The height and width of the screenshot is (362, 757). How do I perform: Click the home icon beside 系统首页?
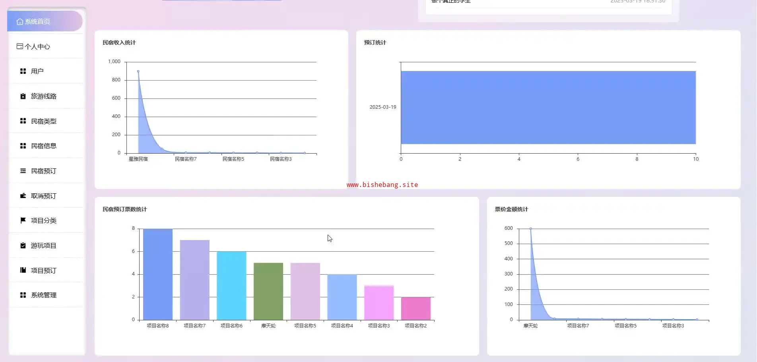(19, 21)
